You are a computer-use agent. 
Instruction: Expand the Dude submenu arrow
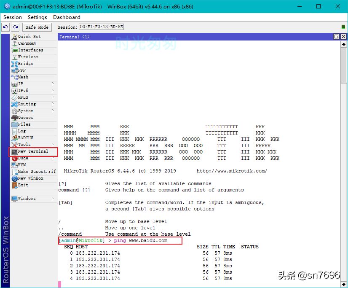(x=53, y=158)
